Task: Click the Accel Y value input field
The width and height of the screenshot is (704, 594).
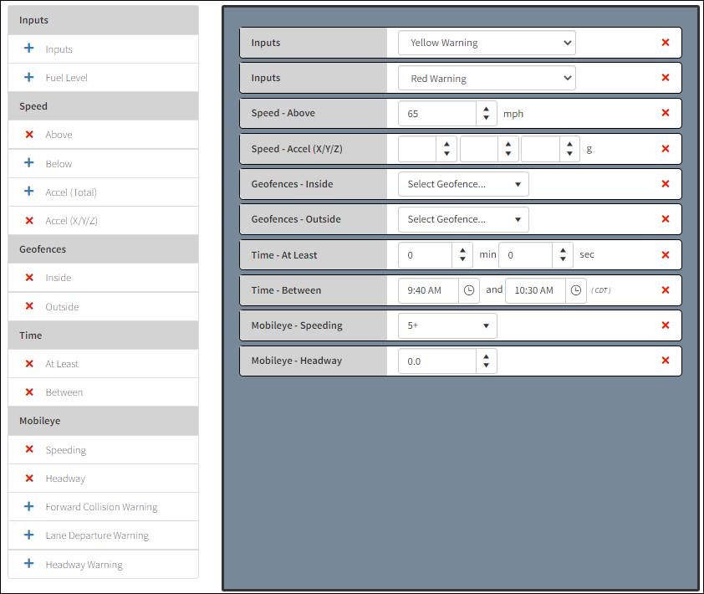Action: (479, 149)
